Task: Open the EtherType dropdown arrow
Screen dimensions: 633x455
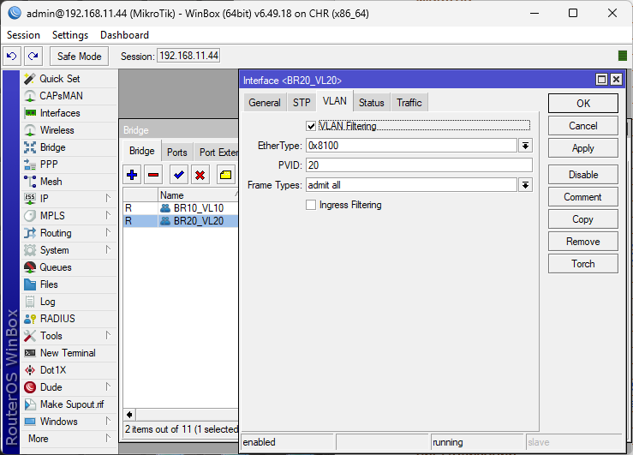Action: coord(526,146)
